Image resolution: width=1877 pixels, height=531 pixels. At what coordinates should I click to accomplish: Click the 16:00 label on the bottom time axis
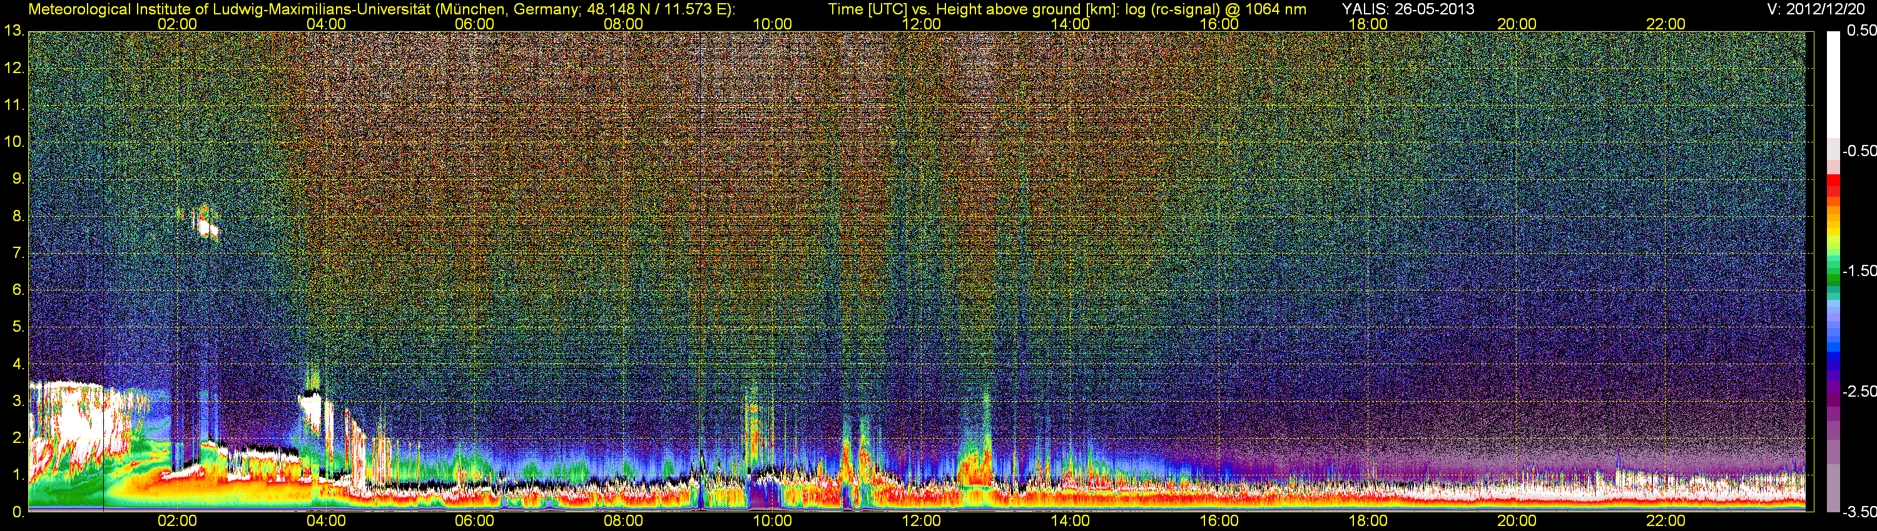coord(1219,521)
